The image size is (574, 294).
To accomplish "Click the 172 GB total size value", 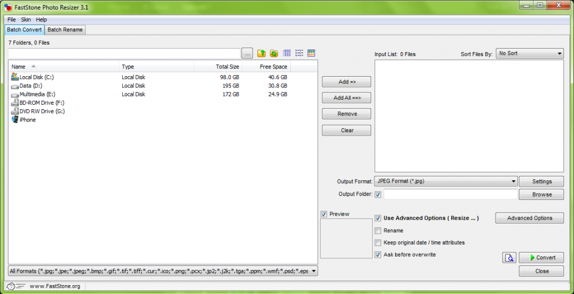I will click(232, 94).
